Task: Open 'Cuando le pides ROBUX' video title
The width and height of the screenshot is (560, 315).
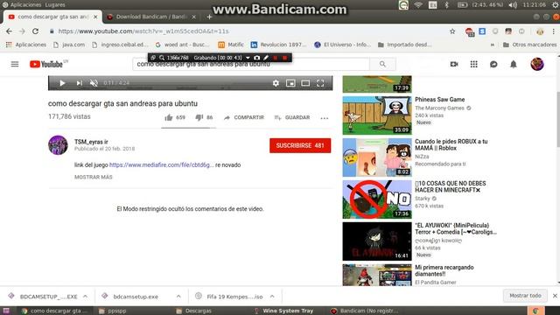Action: [x=451, y=144]
